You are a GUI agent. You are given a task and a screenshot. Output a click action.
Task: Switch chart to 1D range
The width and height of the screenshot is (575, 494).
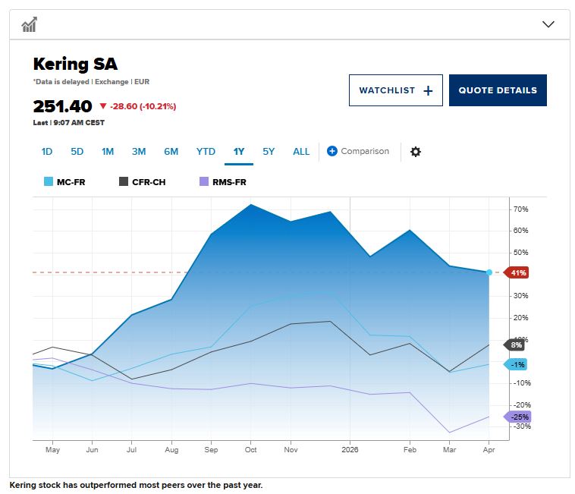tap(47, 152)
